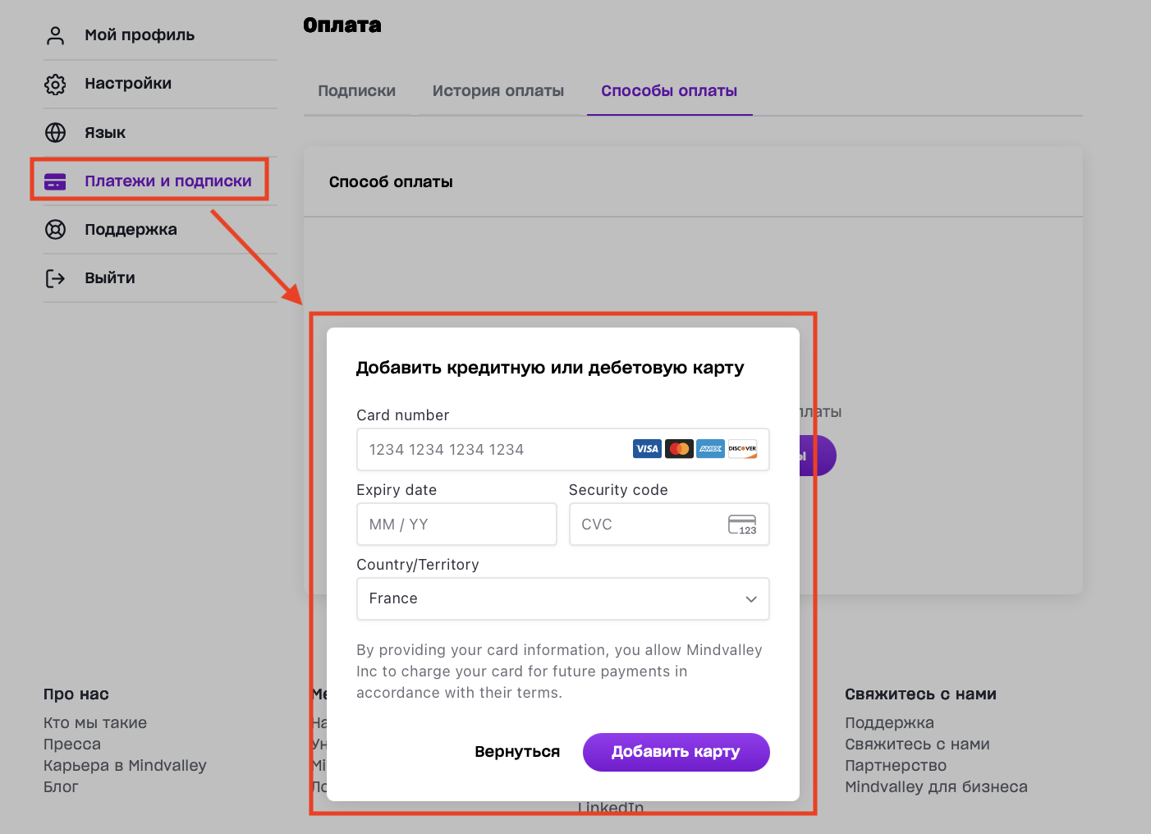Click the support lifebuoy icon

(55, 230)
